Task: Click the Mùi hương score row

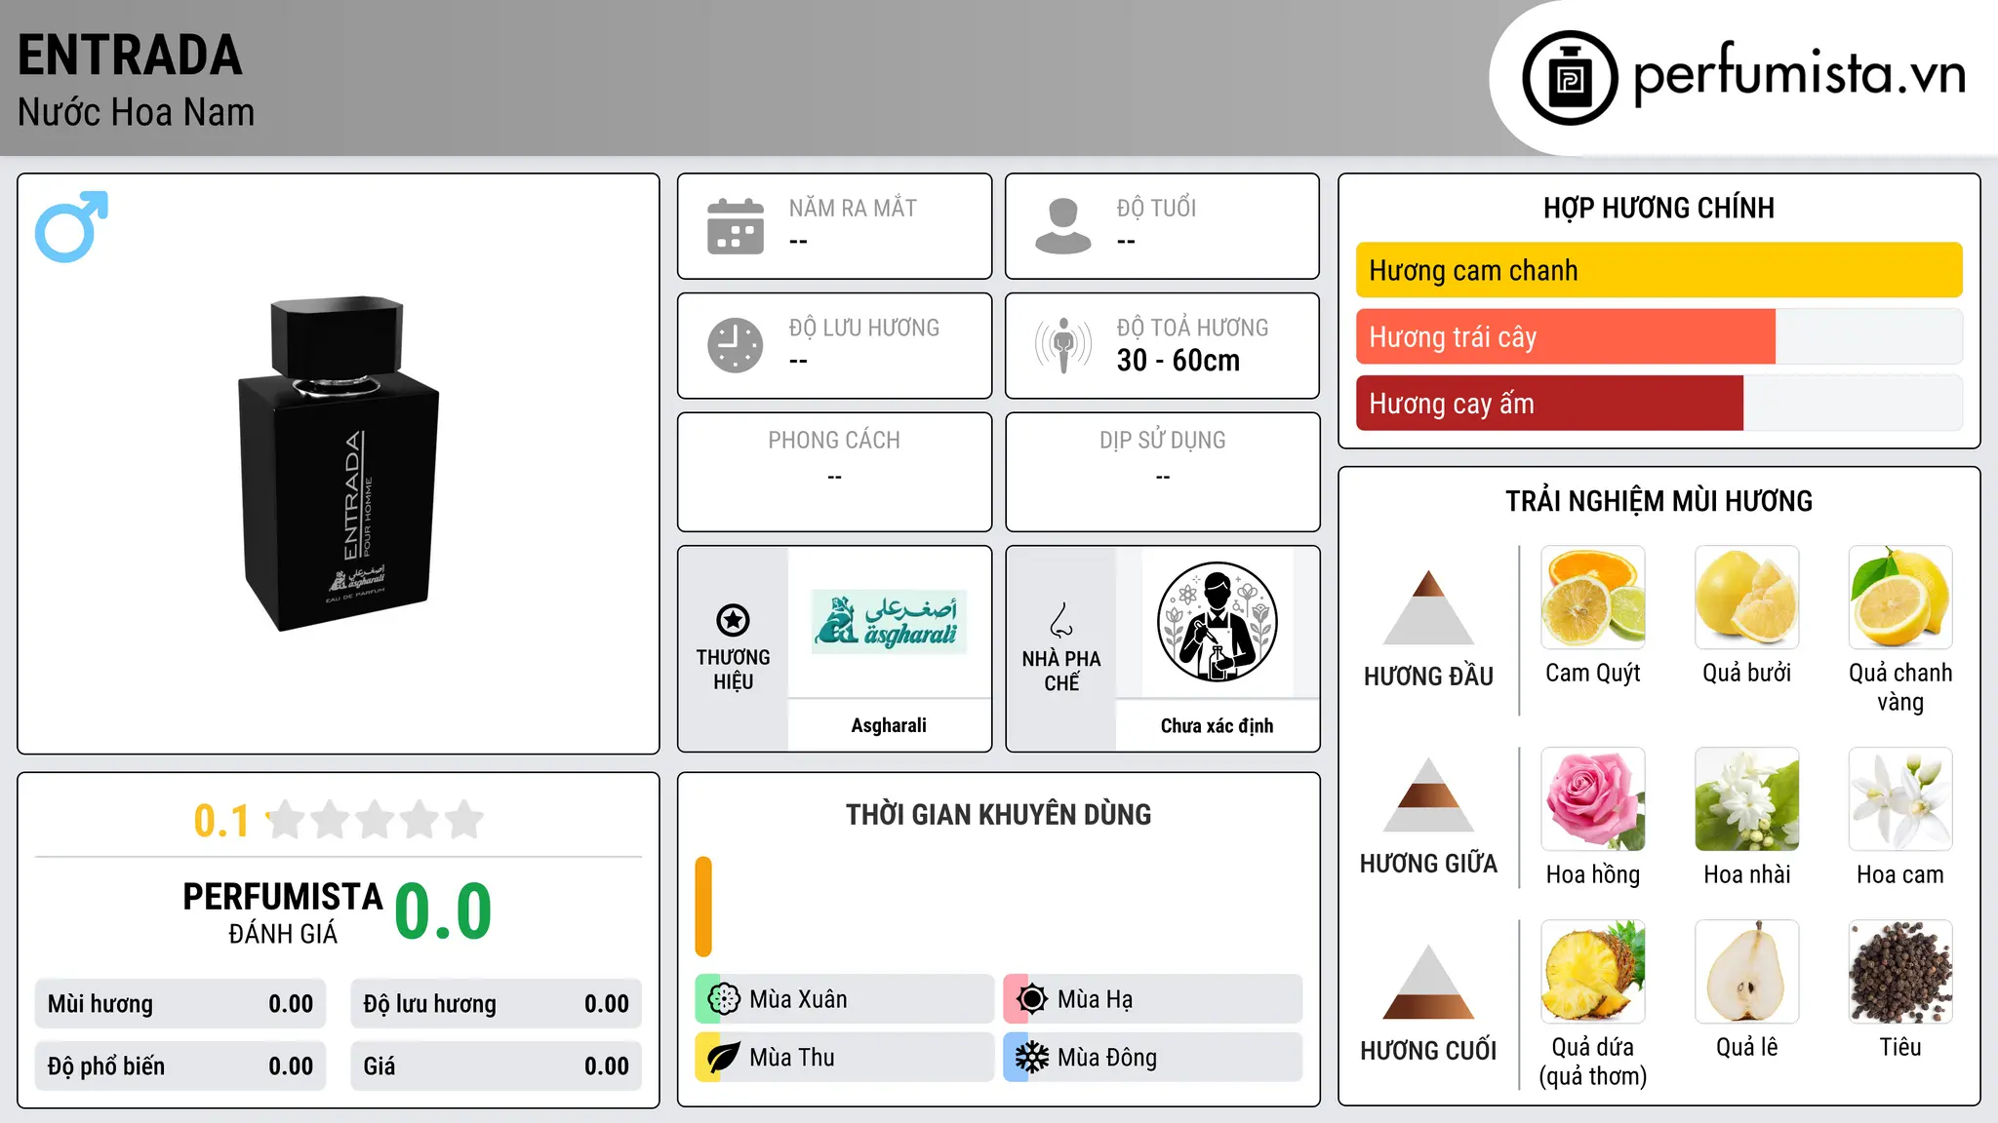Action: (180, 1004)
